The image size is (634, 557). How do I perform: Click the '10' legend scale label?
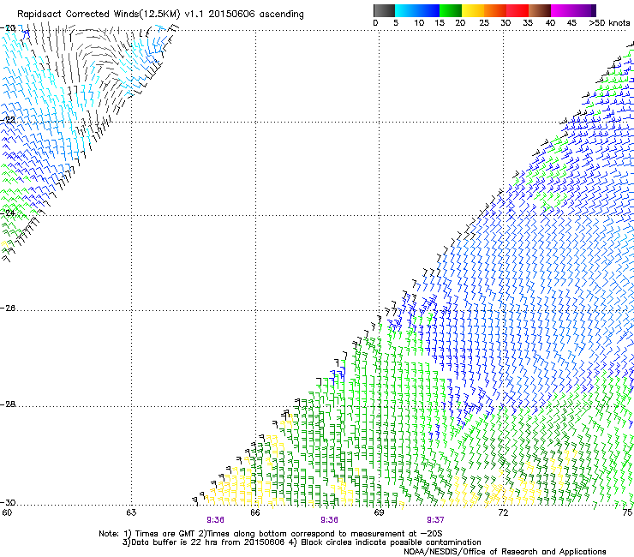point(419,23)
